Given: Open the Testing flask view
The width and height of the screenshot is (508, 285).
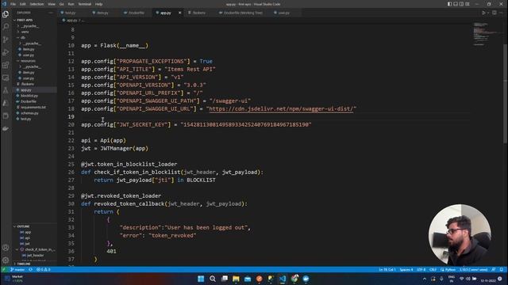Looking at the screenshot, I should click(6, 90).
